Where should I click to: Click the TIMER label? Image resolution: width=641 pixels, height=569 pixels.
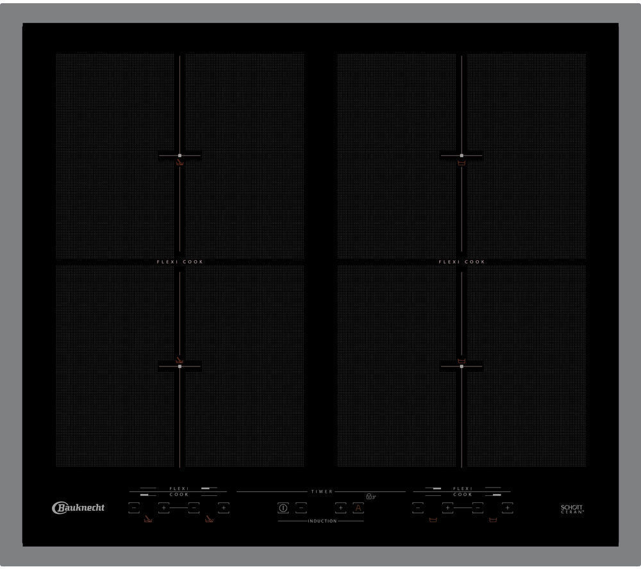[322, 491]
